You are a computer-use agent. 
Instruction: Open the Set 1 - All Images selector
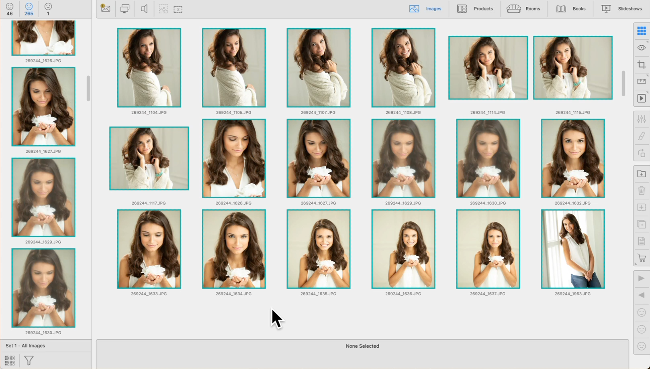point(25,346)
